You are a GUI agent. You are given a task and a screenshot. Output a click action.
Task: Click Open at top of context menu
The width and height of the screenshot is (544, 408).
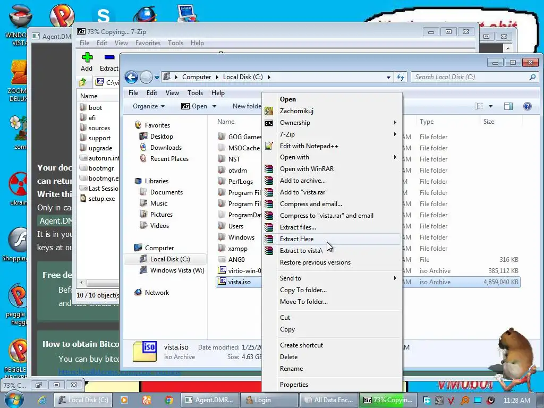tap(288, 99)
